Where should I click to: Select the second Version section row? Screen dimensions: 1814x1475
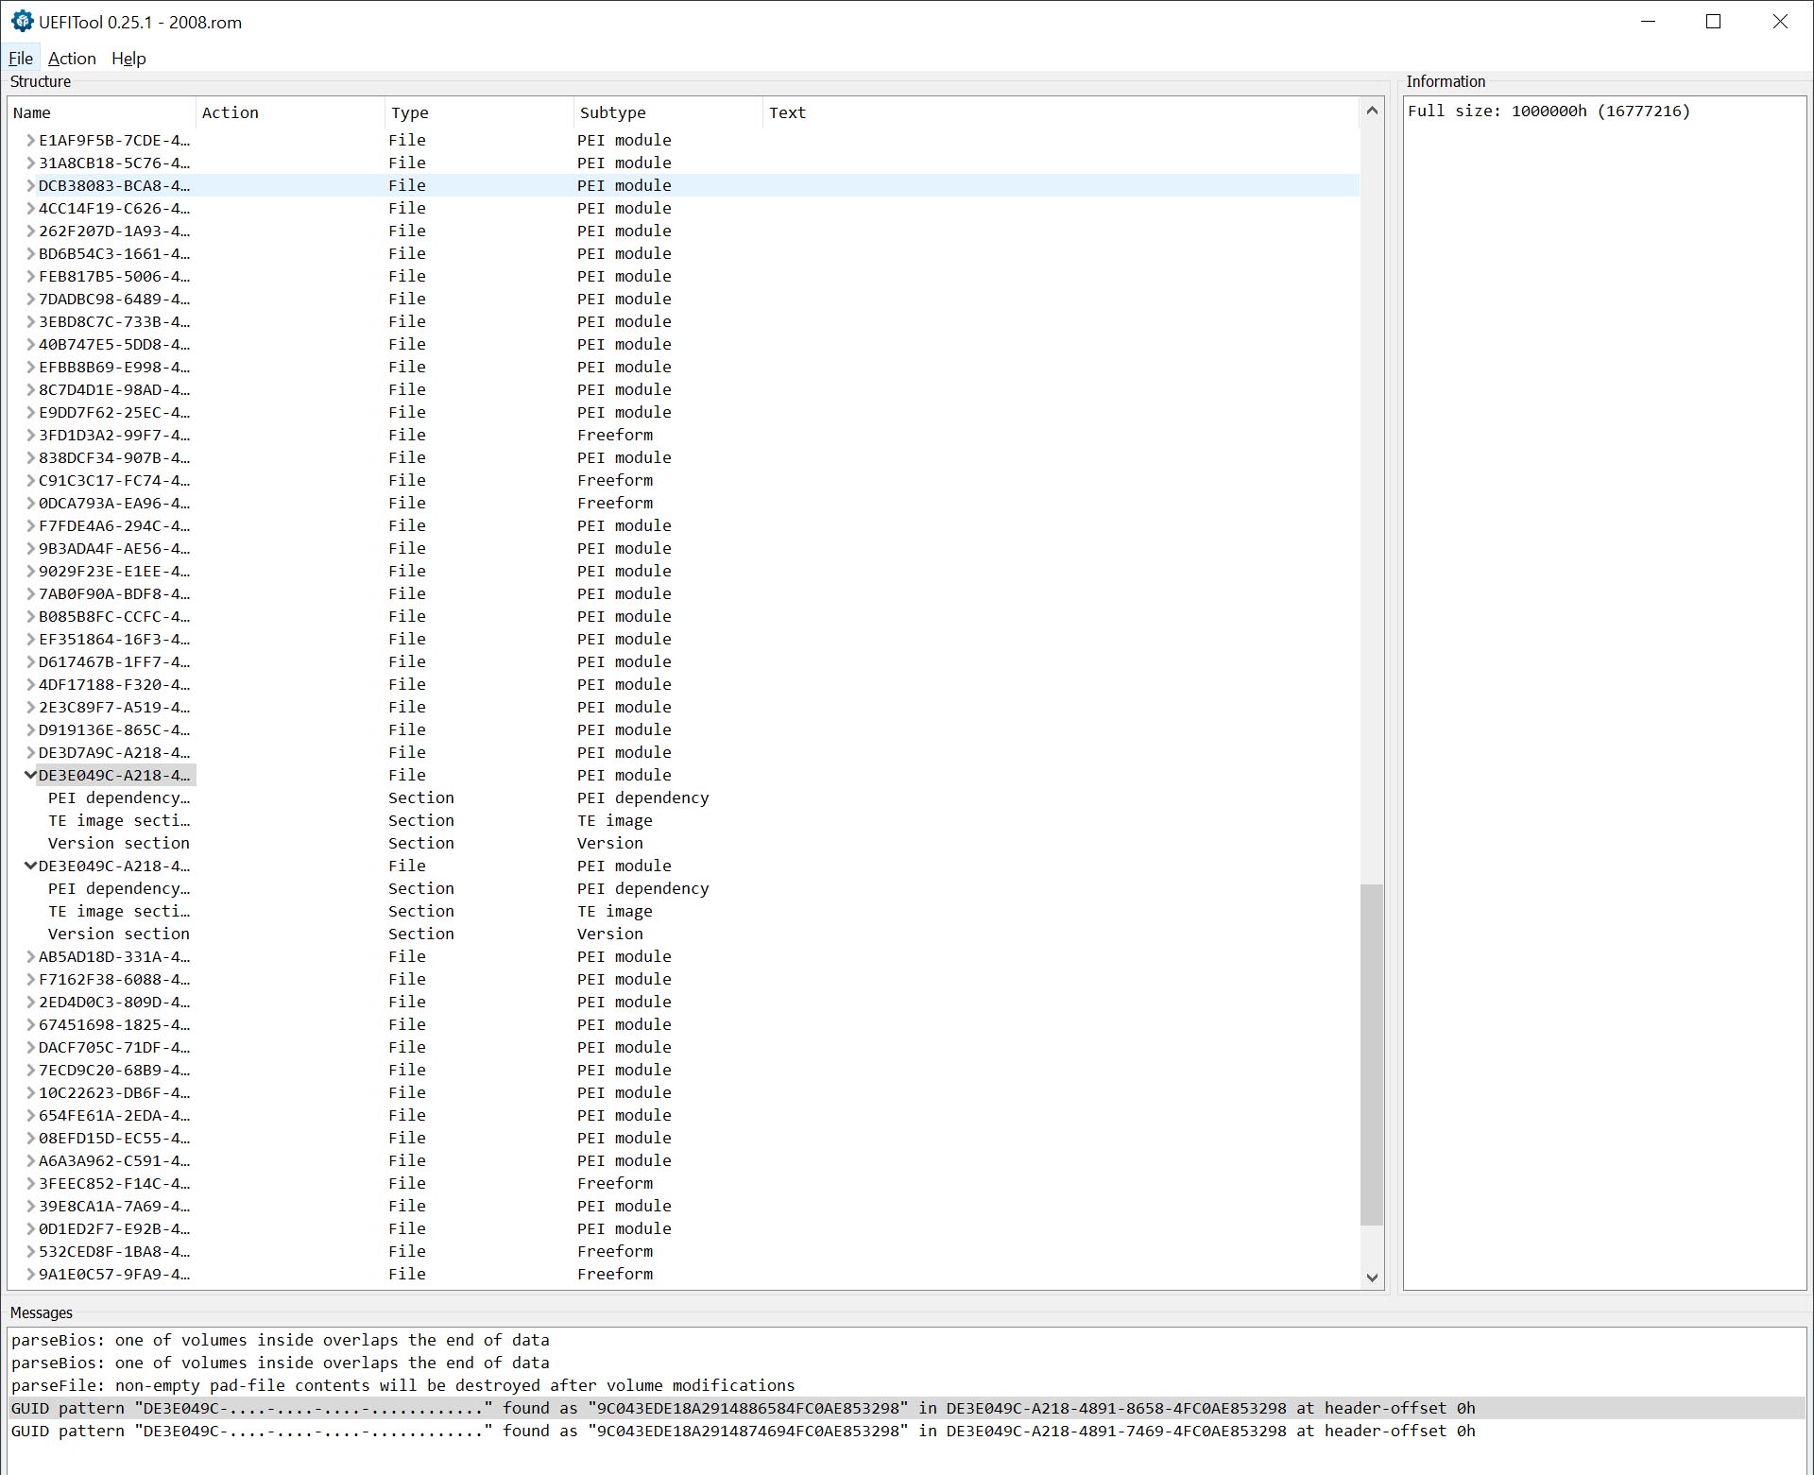(x=118, y=934)
